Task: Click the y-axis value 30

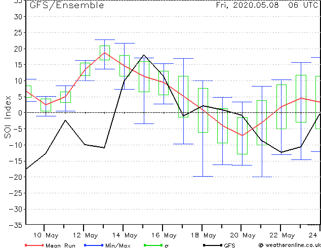Action: click(18, 17)
